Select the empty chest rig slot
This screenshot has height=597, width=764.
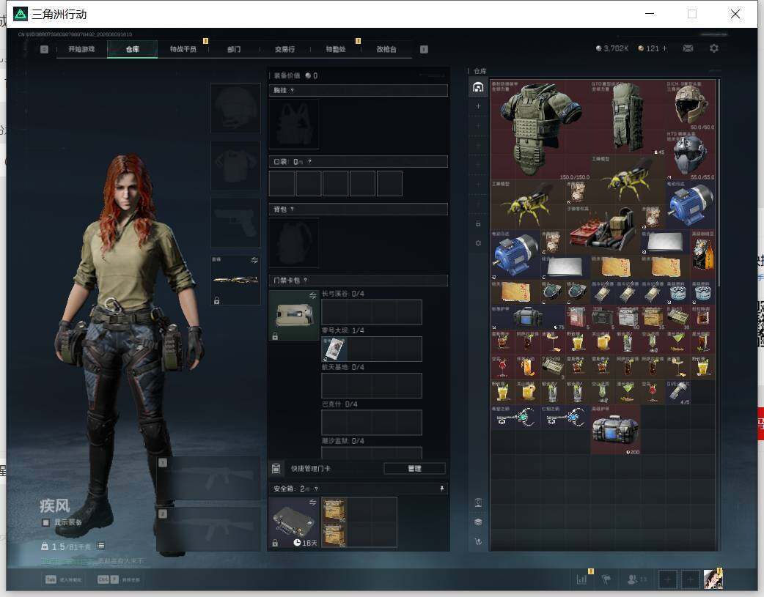point(294,124)
